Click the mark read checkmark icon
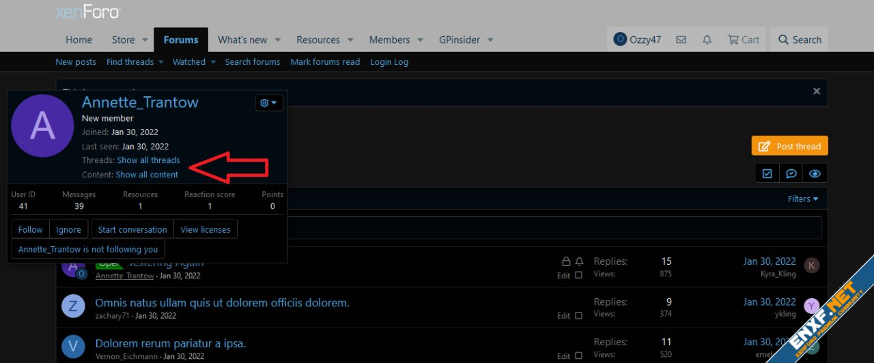This screenshot has height=363, width=874. (767, 173)
